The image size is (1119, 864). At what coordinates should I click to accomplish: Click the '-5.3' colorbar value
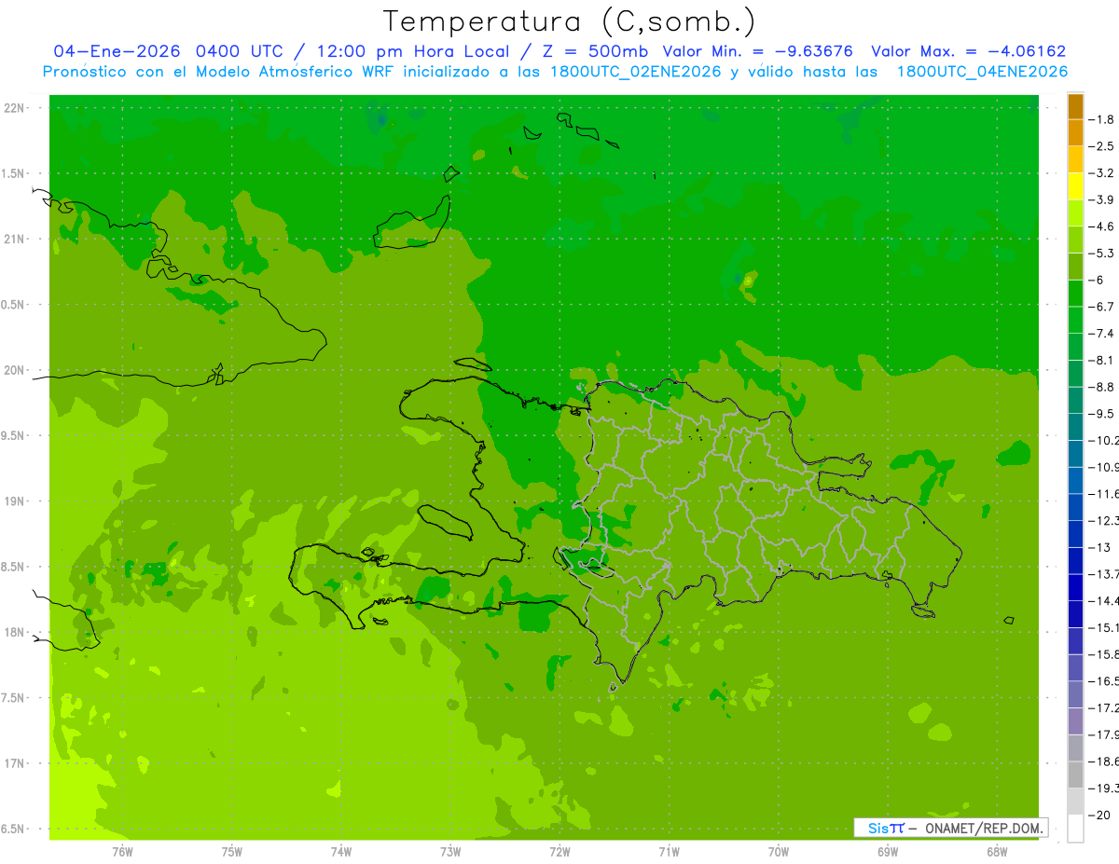click(x=1102, y=253)
